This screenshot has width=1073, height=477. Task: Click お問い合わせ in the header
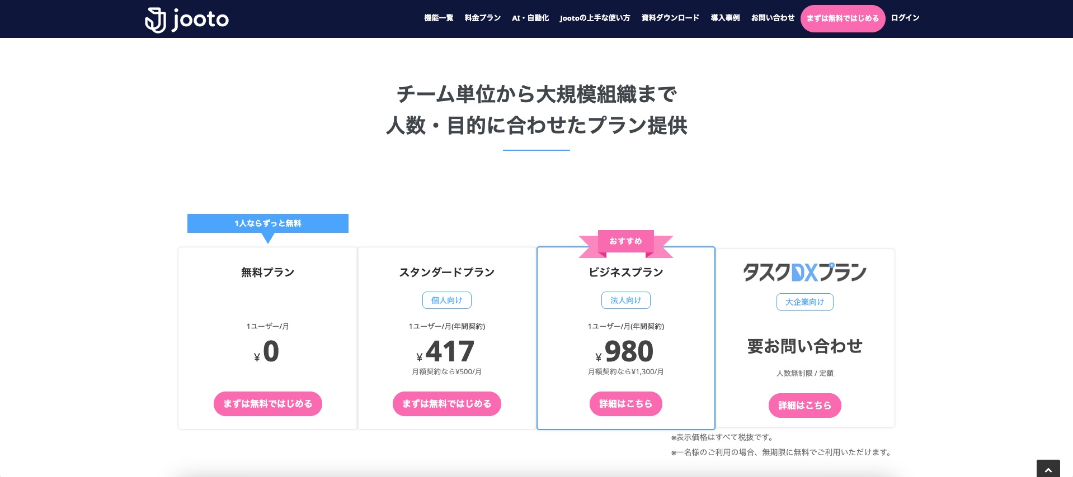pos(773,18)
